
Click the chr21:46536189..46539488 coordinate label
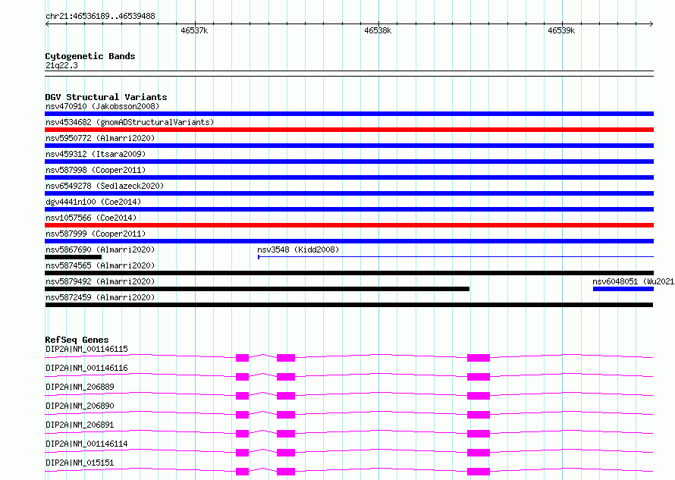(100, 16)
